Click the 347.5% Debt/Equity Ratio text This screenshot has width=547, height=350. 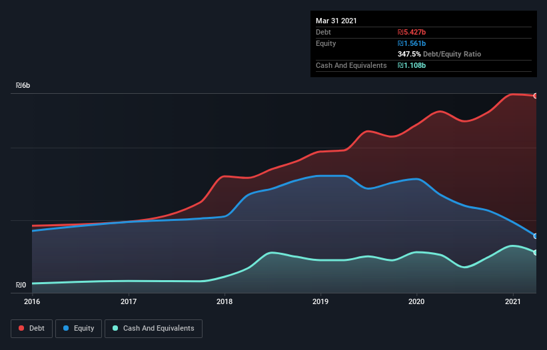pos(439,54)
